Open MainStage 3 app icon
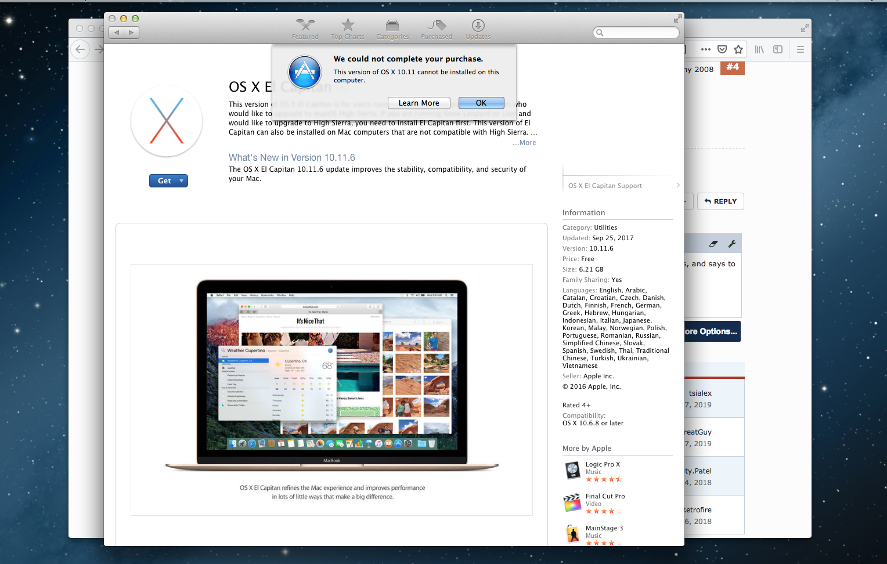The height and width of the screenshot is (564, 887). pyautogui.click(x=573, y=534)
